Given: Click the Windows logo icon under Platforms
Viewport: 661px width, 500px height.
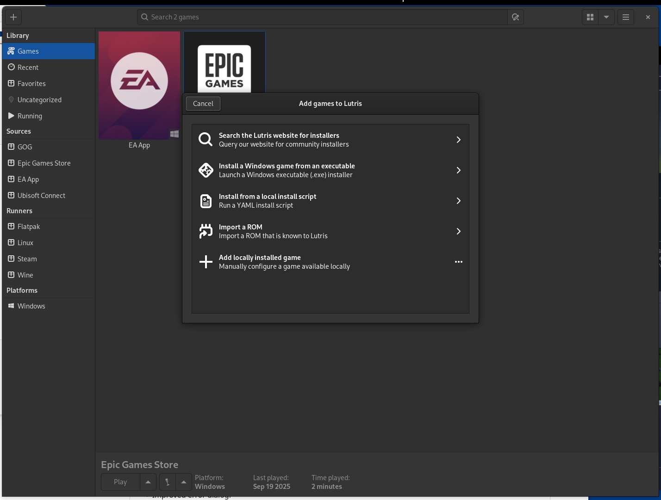Looking at the screenshot, I should [11, 306].
